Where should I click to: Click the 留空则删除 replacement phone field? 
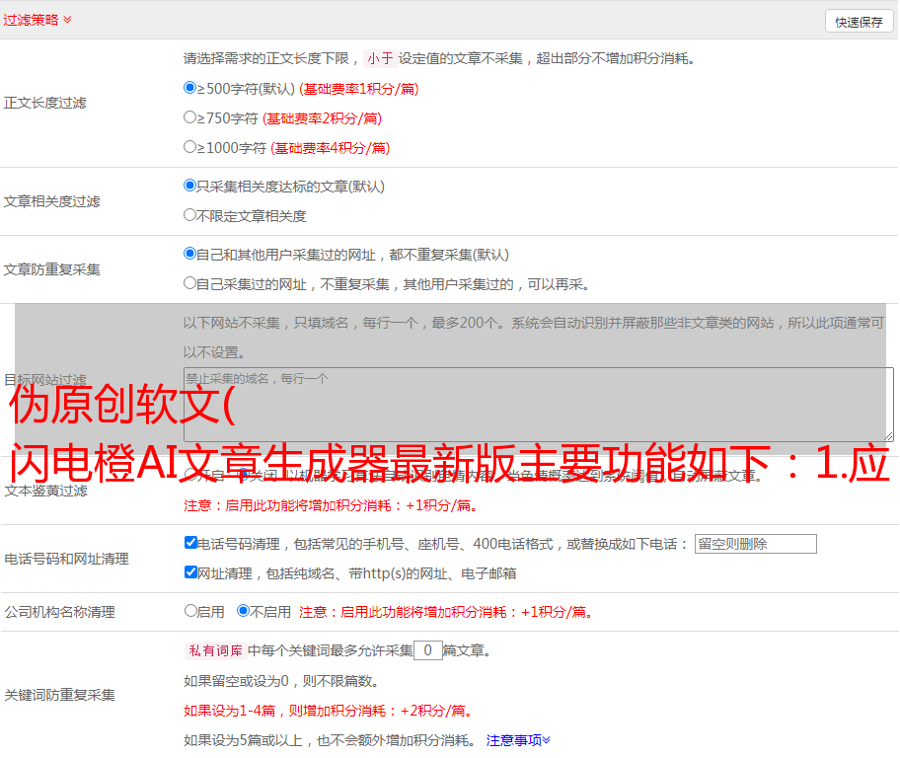tap(755, 544)
